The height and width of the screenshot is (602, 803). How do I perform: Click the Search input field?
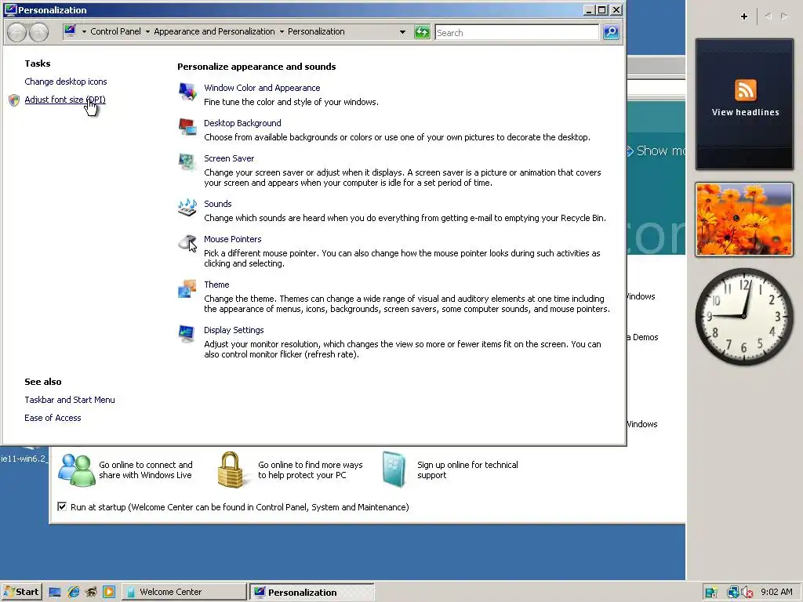point(517,33)
